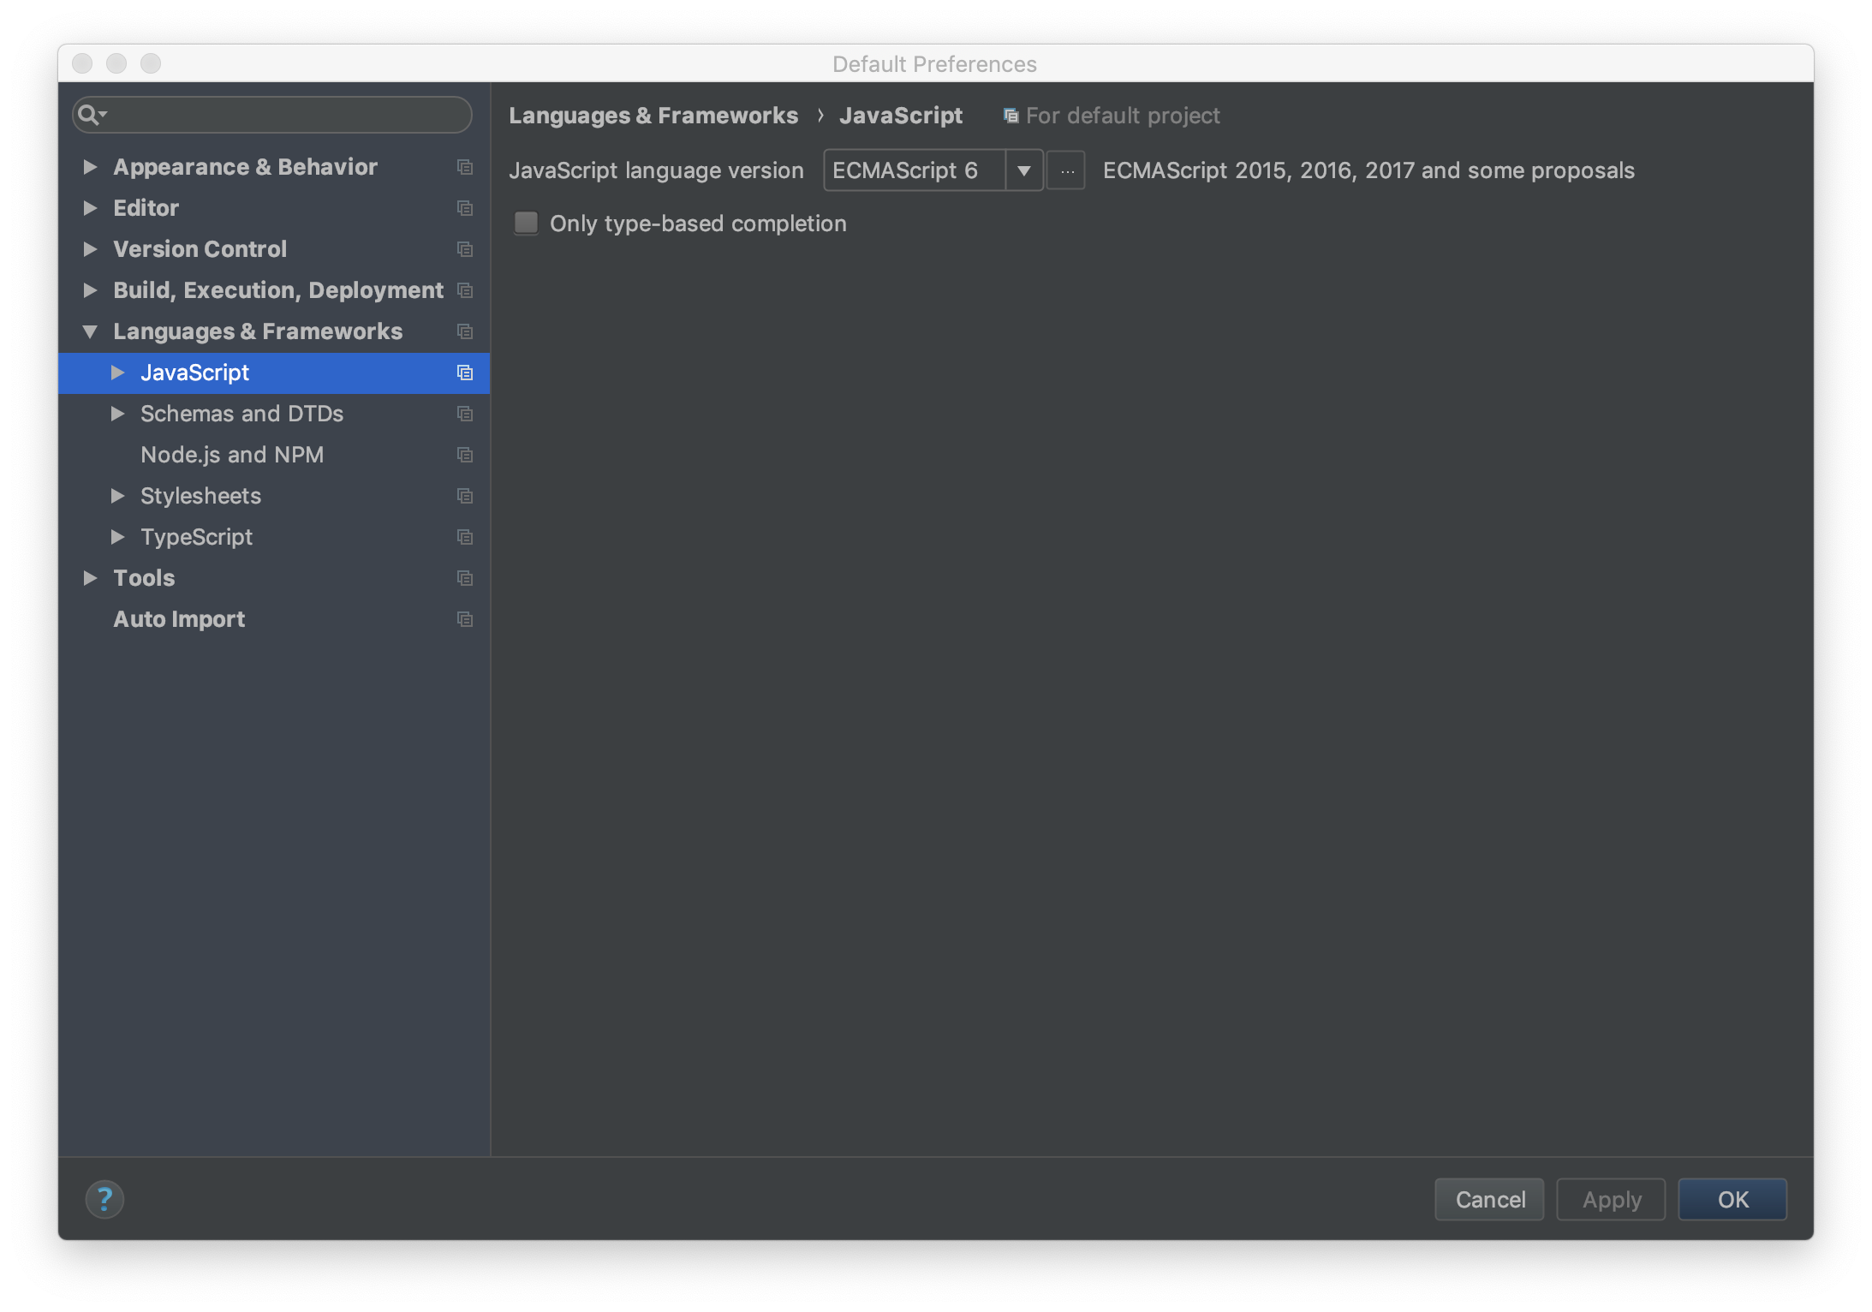This screenshot has height=1312, width=1872.
Task: Click the help question mark icon
Action: coord(105,1199)
